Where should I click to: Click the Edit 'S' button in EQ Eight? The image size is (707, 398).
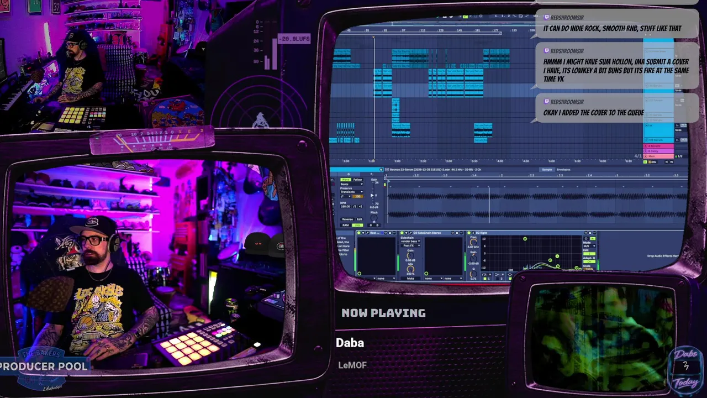589,254
